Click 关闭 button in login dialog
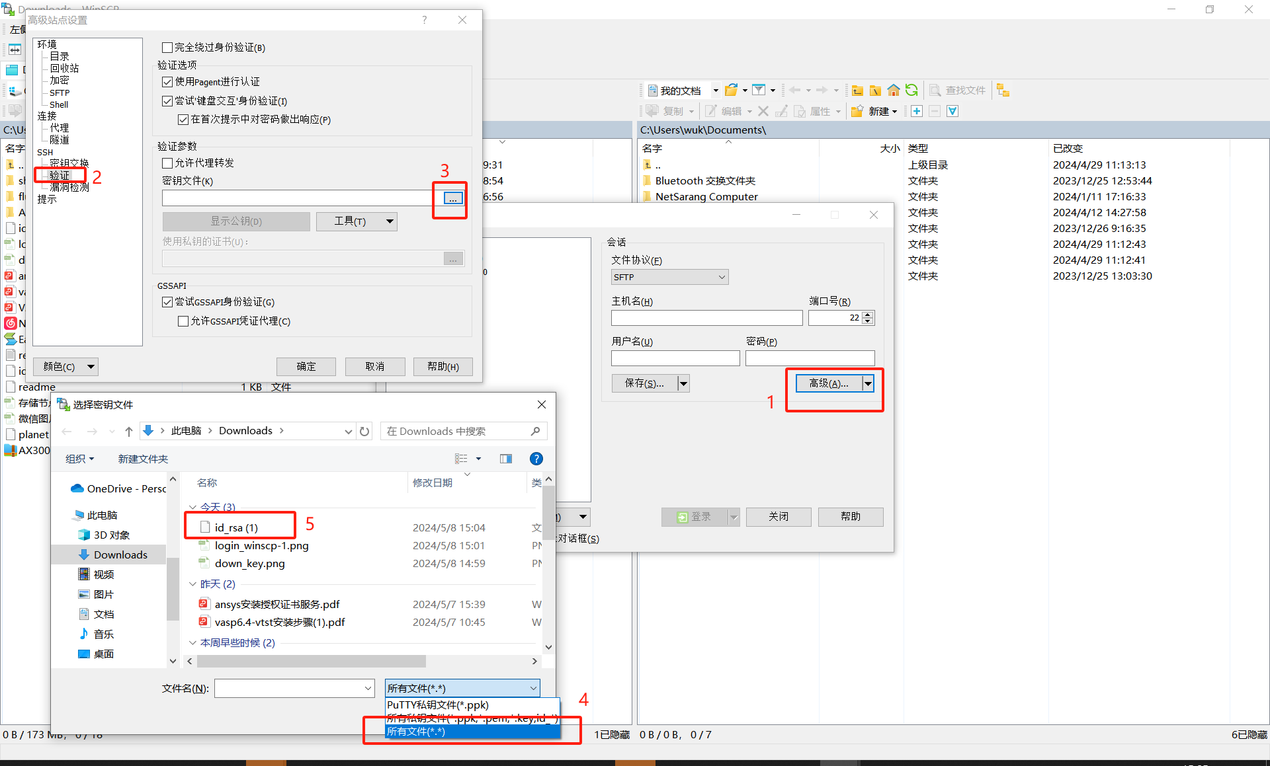Viewport: 1270px width, 766px height. pos(779,517)
